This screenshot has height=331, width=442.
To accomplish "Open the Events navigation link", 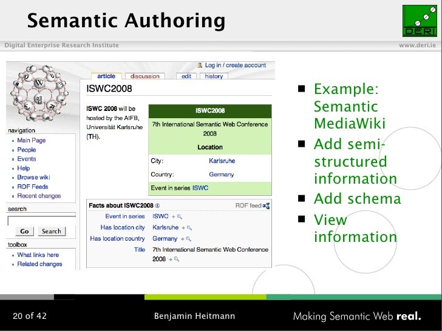I will 27,159.
